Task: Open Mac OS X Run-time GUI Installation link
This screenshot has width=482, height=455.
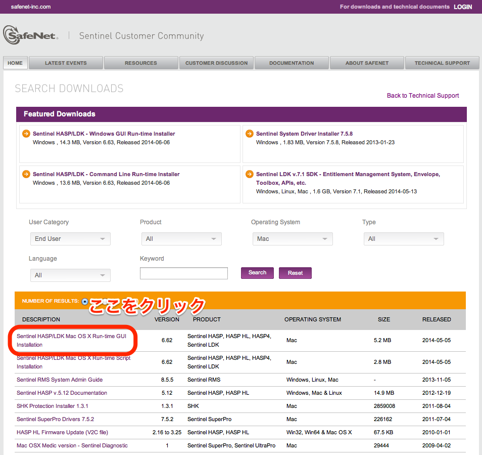Action: (71, 340)
